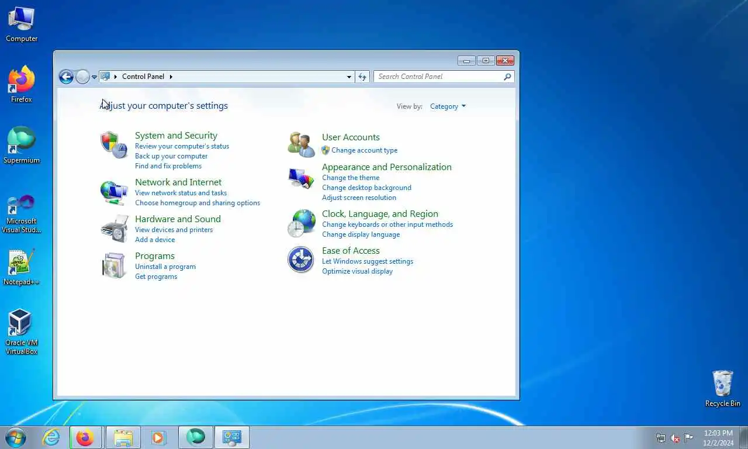
Task: Switch to Firefox in the taskbar
Action: 85,437
